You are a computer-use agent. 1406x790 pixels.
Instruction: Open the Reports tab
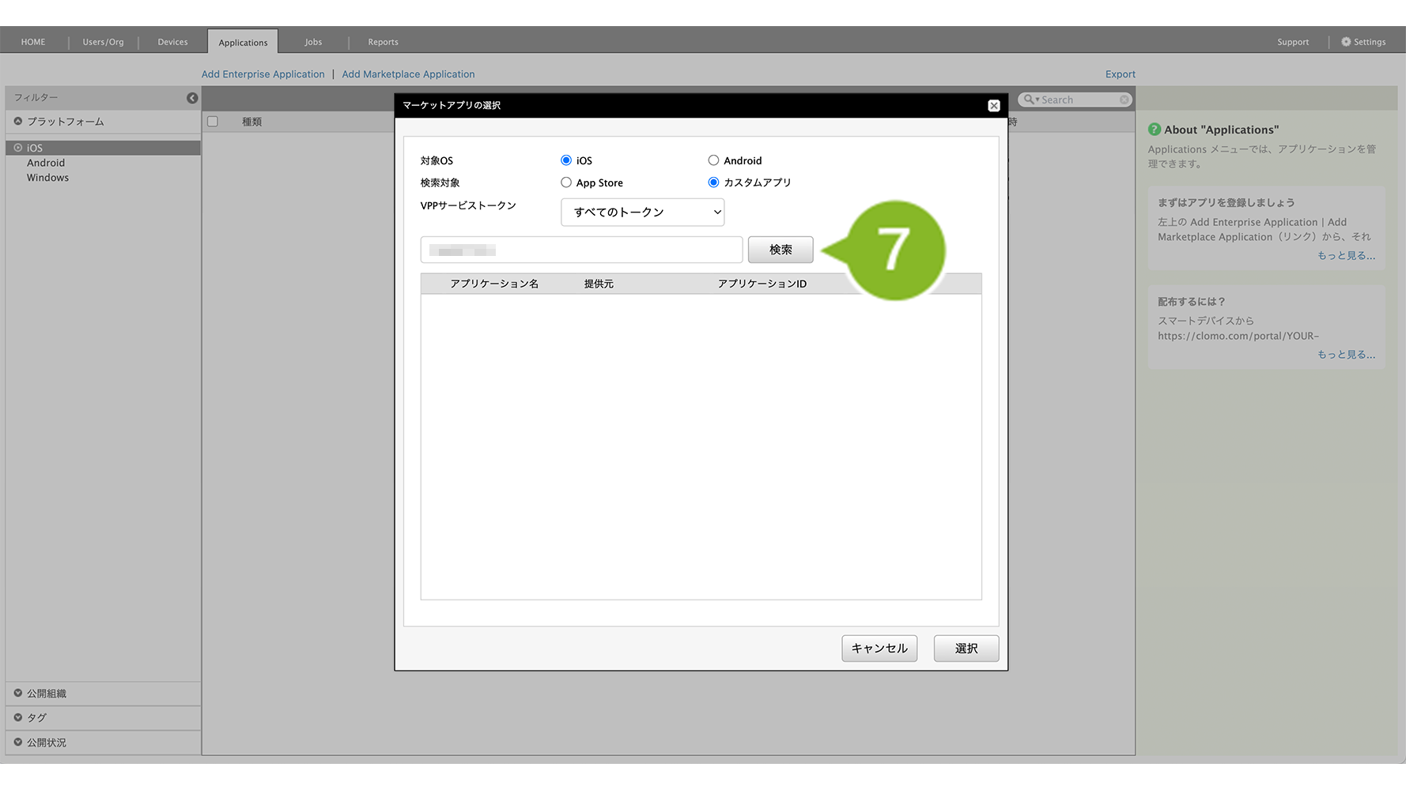pos(383,42)
